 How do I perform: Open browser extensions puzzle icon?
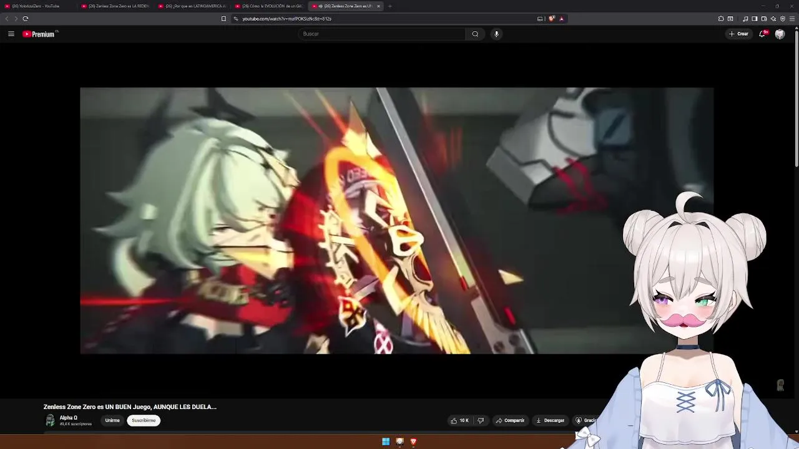coord(721,19)
